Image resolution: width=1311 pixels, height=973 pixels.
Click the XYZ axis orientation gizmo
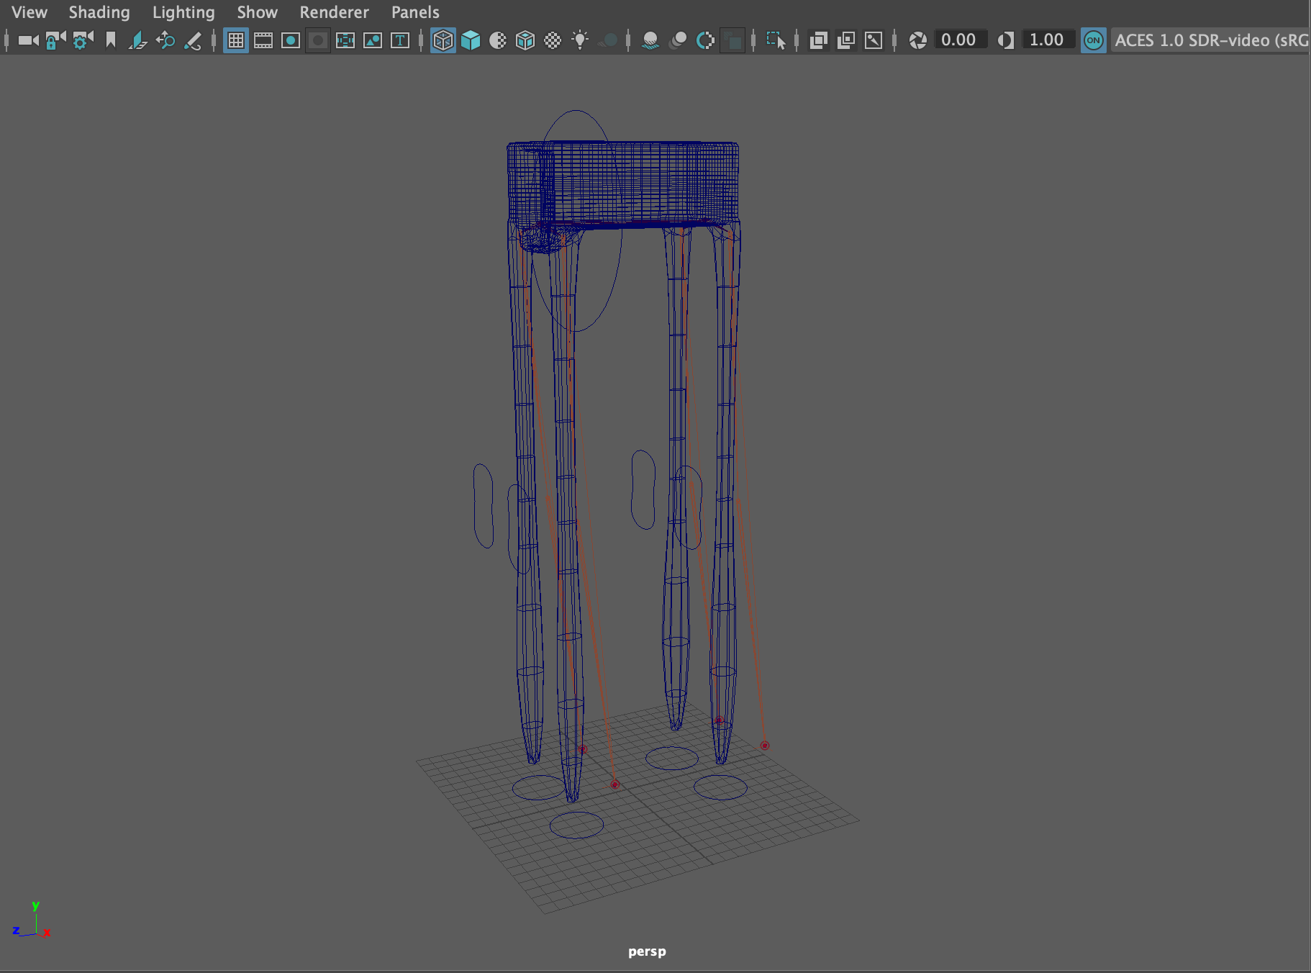(32, 921)
